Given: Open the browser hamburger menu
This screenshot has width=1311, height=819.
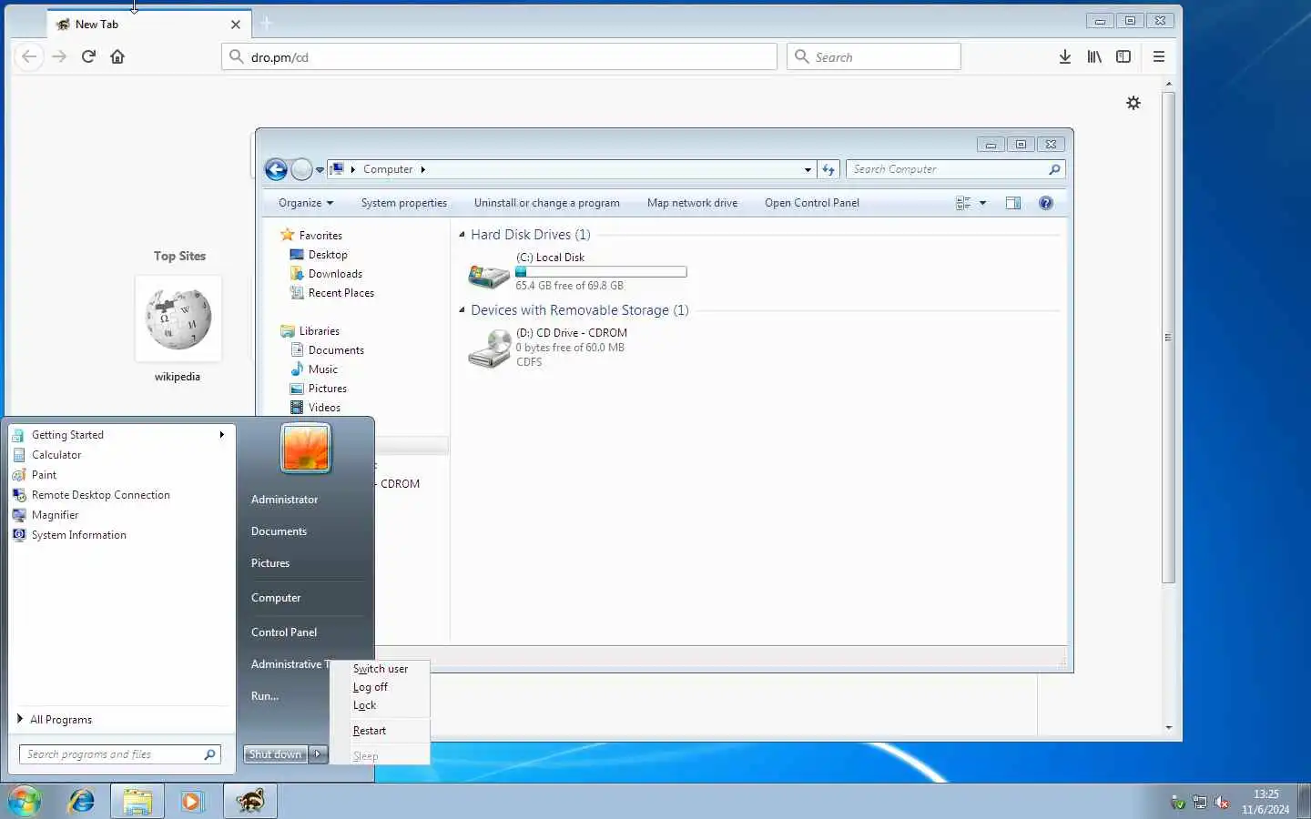Looking at the screenshot, I should 1159,56.
